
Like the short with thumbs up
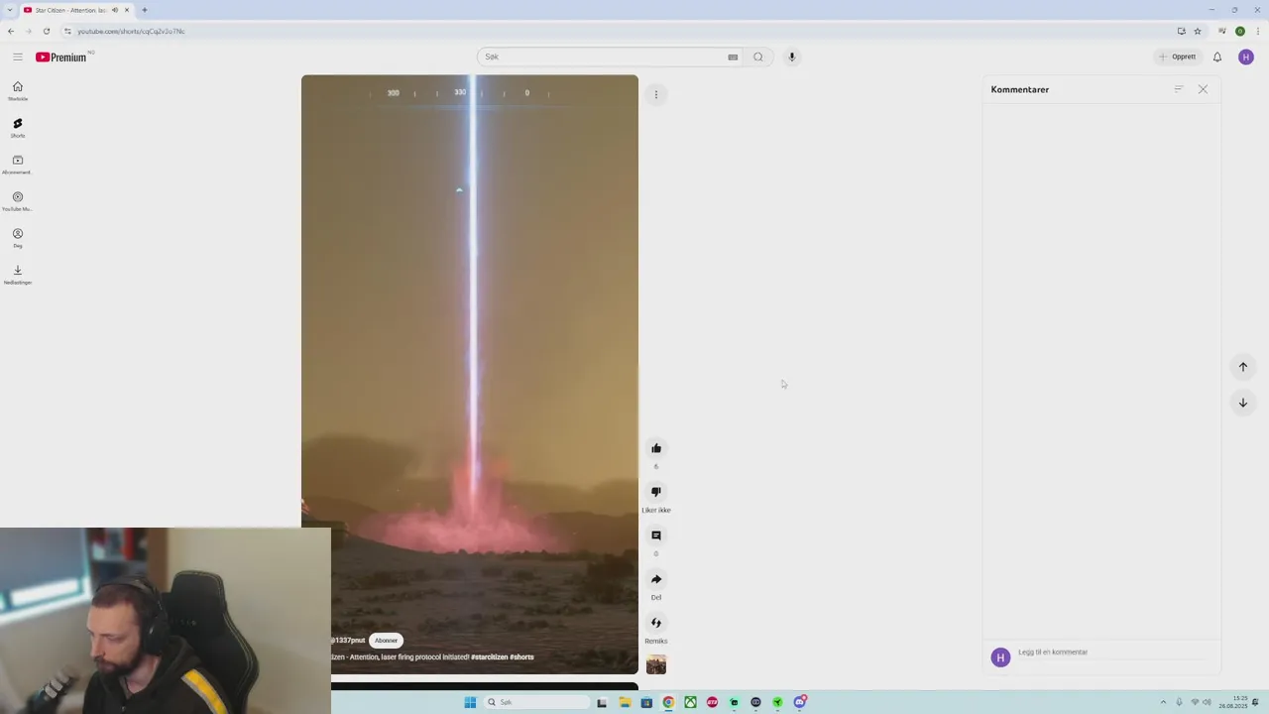[x=655, y=448]
